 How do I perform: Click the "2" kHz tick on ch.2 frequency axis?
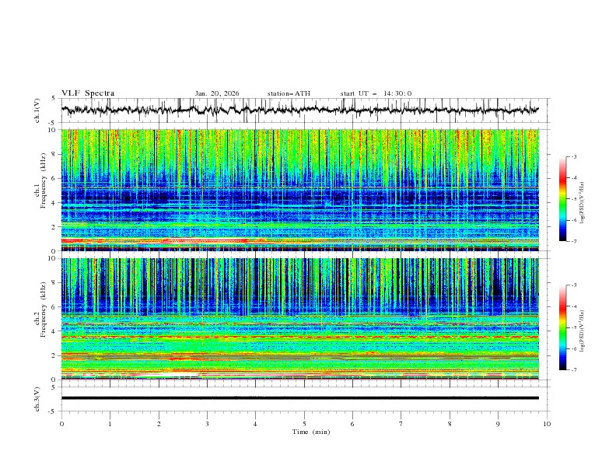point(54,355)
